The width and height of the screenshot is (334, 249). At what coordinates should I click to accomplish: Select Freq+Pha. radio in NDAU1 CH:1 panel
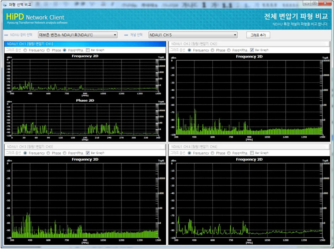[x=65, y=50]
